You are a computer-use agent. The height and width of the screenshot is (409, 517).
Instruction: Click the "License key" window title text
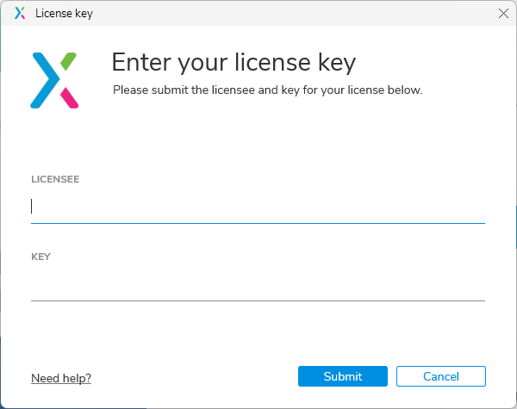(x=64, y=14)
